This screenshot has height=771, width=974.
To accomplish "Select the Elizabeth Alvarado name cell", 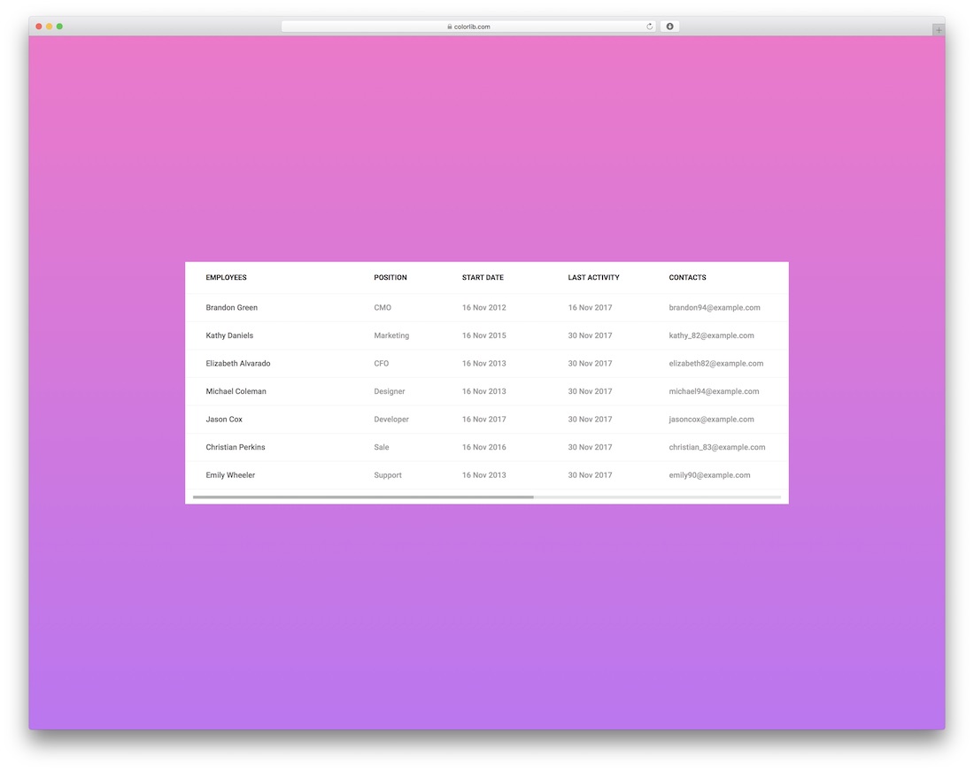I will click(x=238, y=364).
